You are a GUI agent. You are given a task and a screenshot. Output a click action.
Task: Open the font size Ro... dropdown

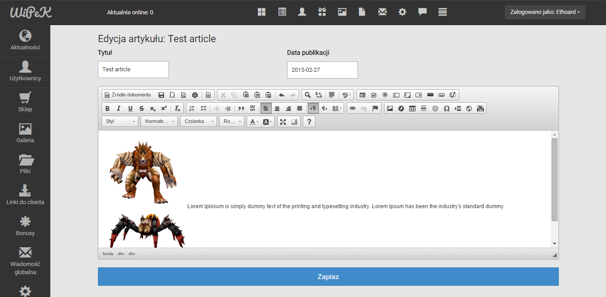click(232, 122)
